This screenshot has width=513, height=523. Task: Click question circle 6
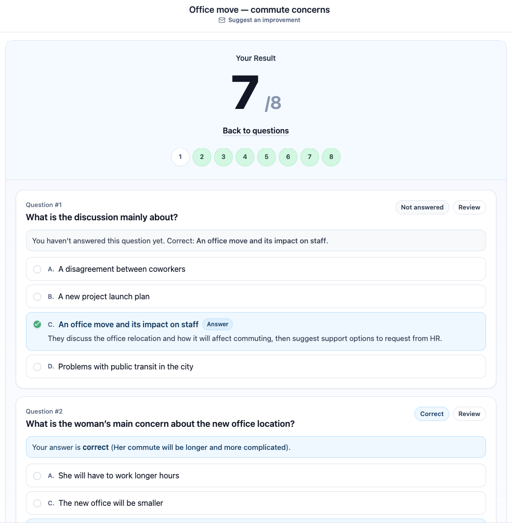coord(288,157)
